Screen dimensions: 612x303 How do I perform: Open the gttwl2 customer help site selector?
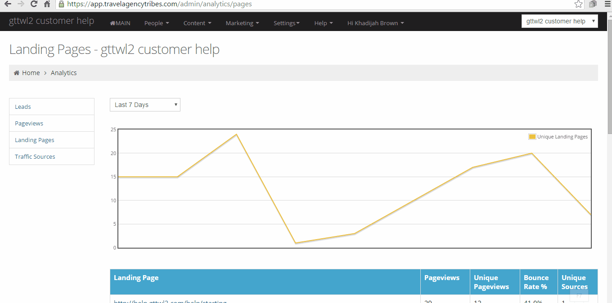[559, 21]
